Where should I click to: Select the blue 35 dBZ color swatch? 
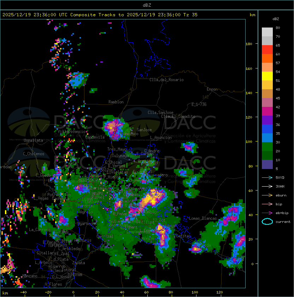click(267, 129)
